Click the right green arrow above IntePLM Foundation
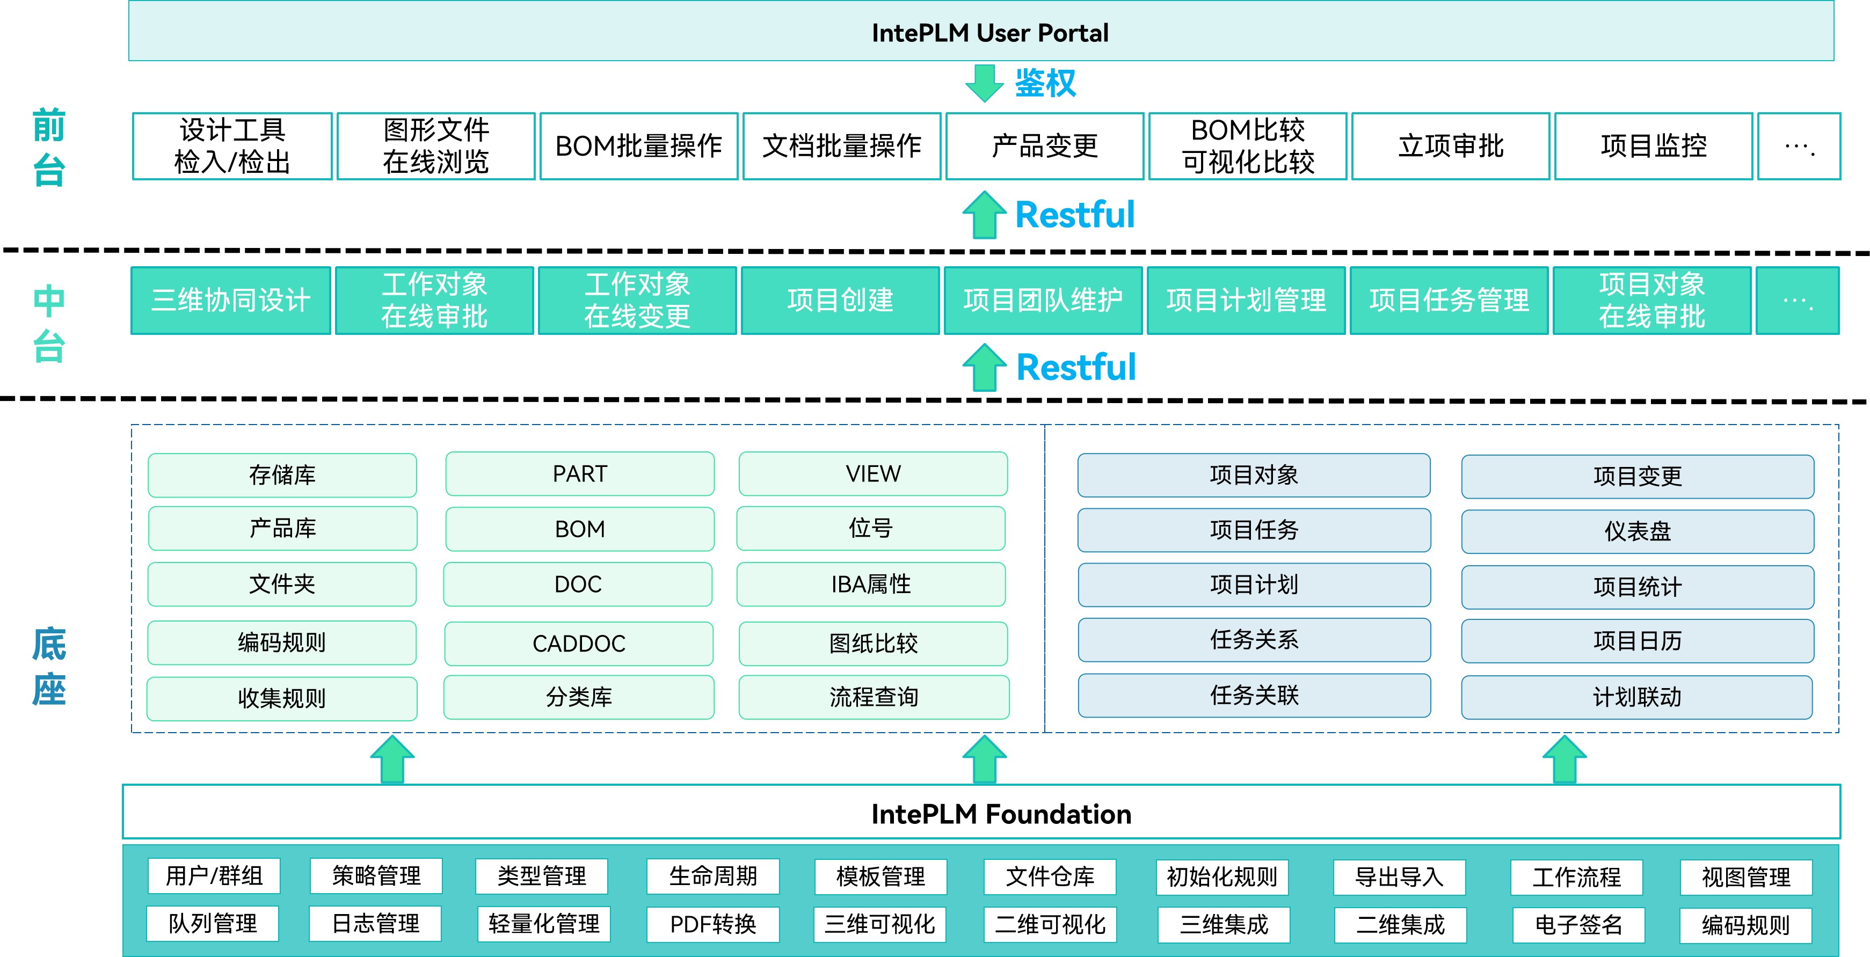The width and height of the screenshot is (1870, 957). click(1565, 759)
